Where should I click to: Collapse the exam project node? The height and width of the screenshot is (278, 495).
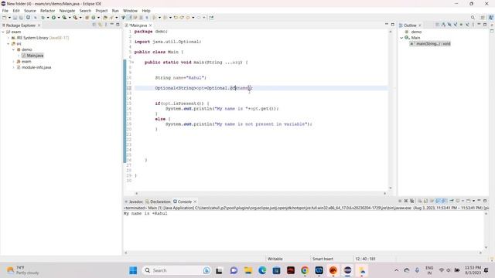point(3,32)
